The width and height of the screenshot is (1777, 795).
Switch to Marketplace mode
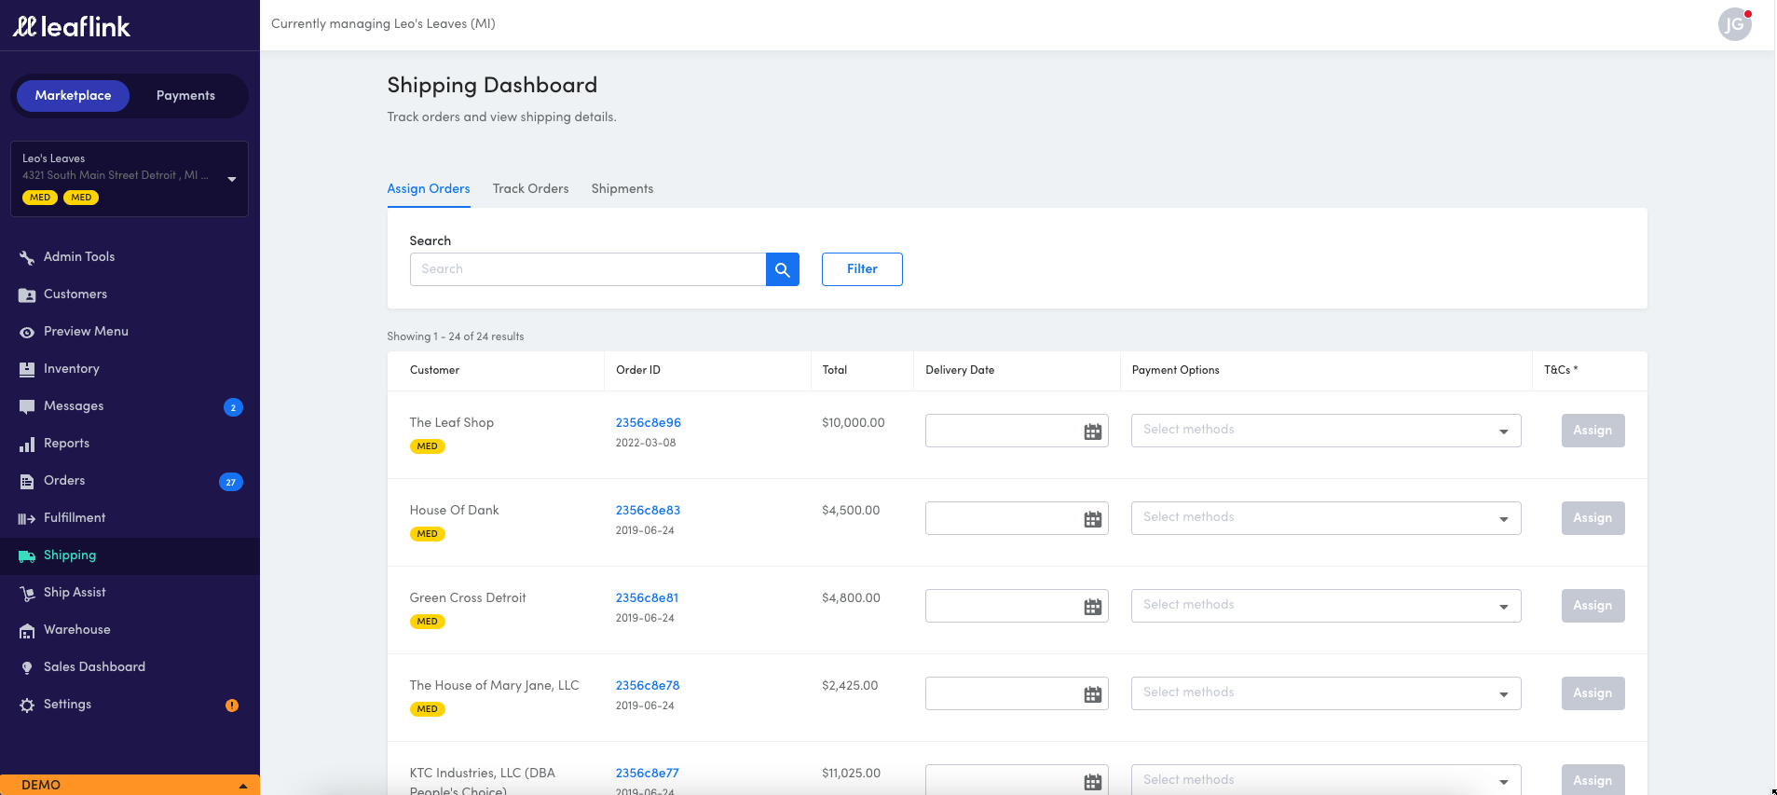73,96
